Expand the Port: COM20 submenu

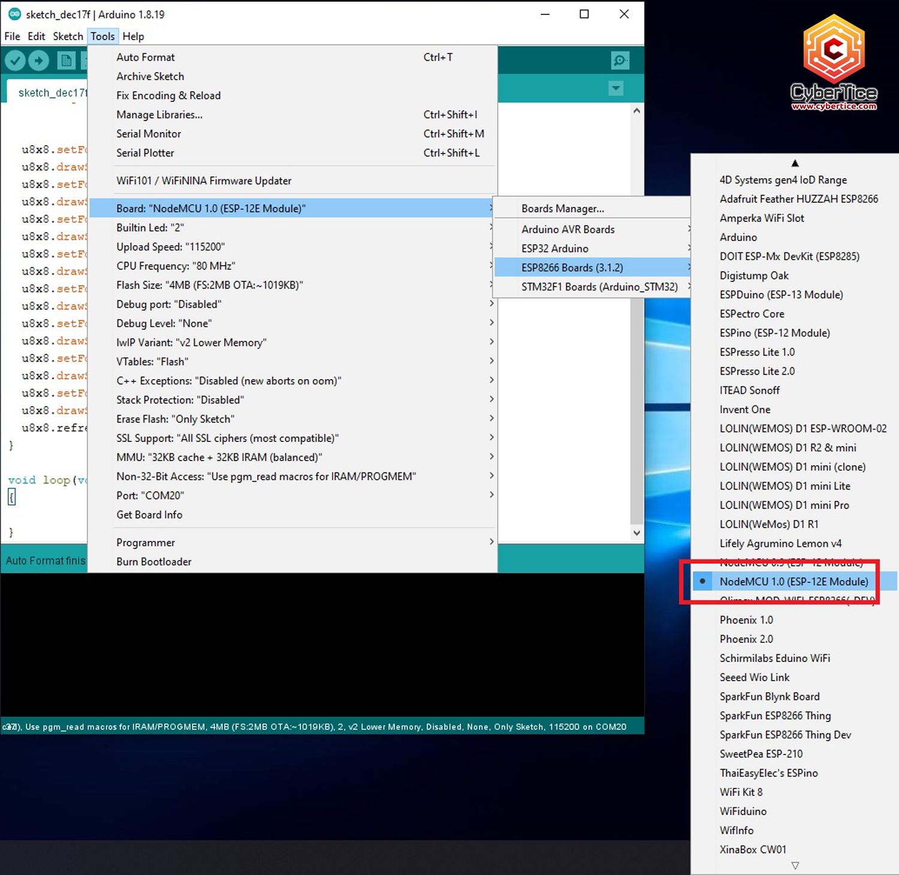[150, 495]
